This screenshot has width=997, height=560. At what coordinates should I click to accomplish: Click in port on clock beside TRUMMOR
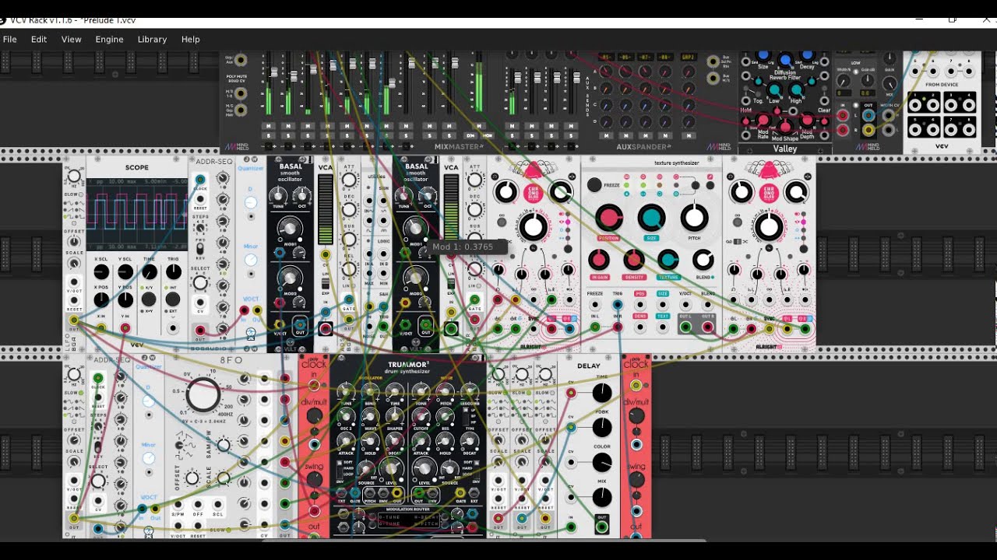pos(314,384)
